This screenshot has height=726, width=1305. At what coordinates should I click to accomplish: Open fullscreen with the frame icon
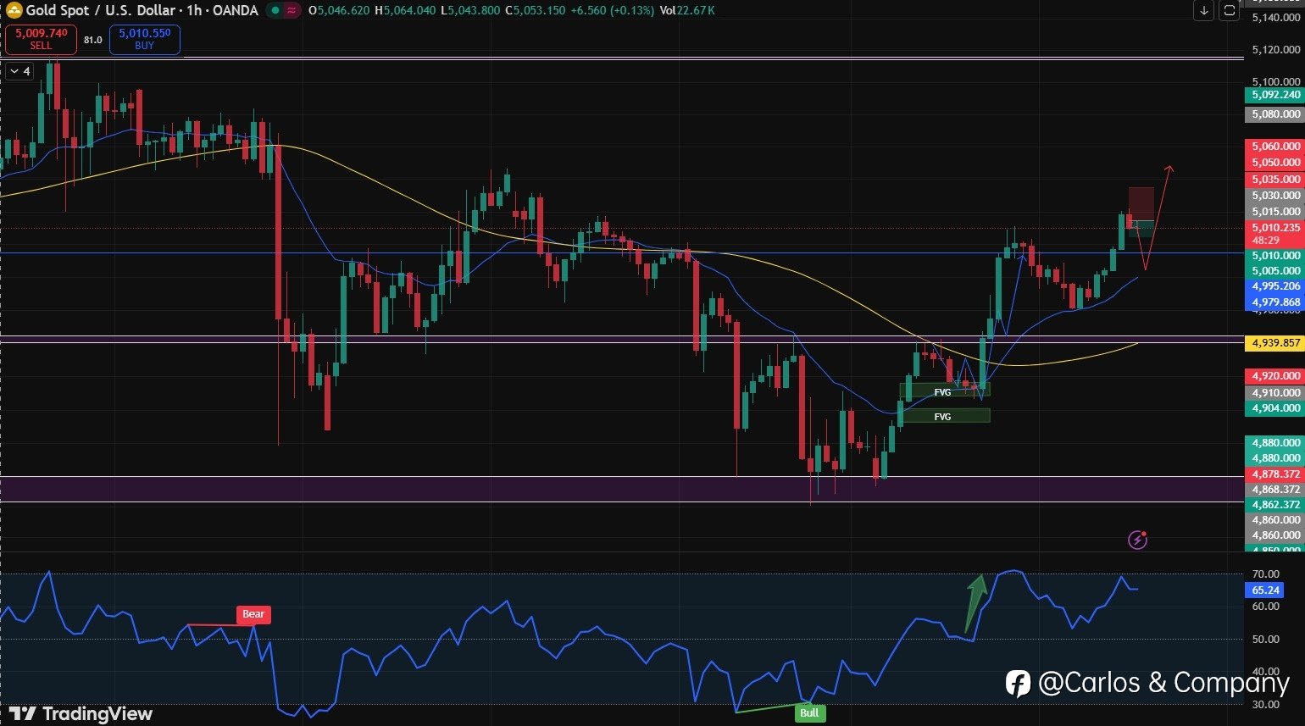1229,11
